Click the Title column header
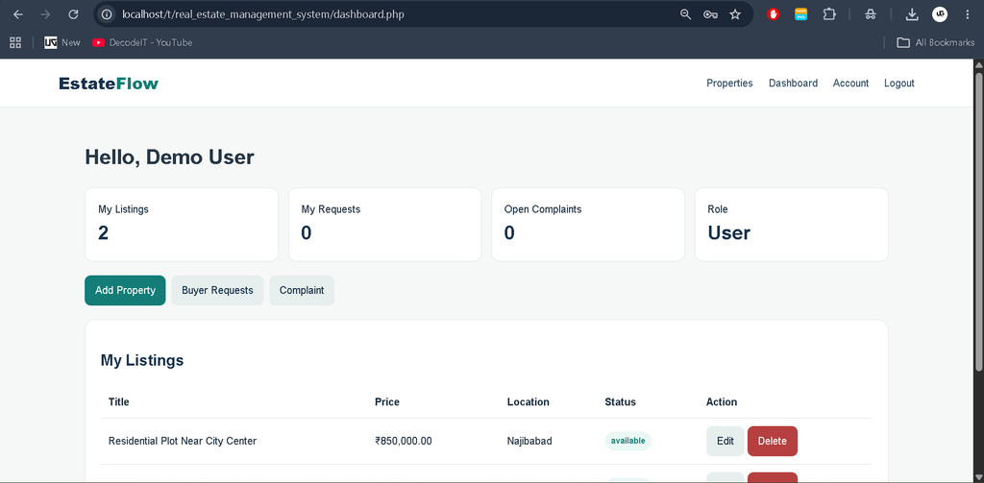 coord(118,402)
